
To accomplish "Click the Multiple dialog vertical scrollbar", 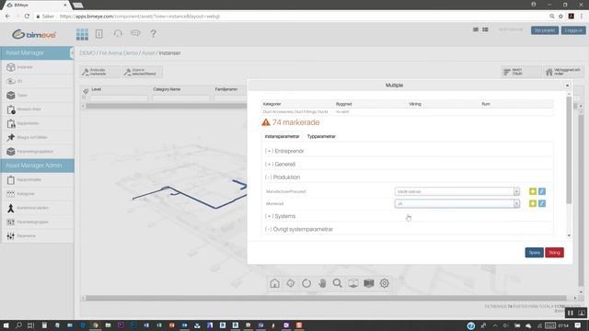I will (569, 150).
